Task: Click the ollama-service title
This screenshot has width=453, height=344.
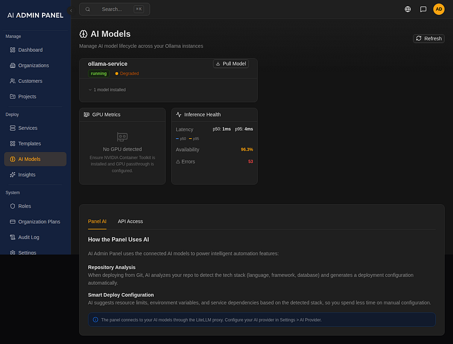Action: tap(108, 64)
